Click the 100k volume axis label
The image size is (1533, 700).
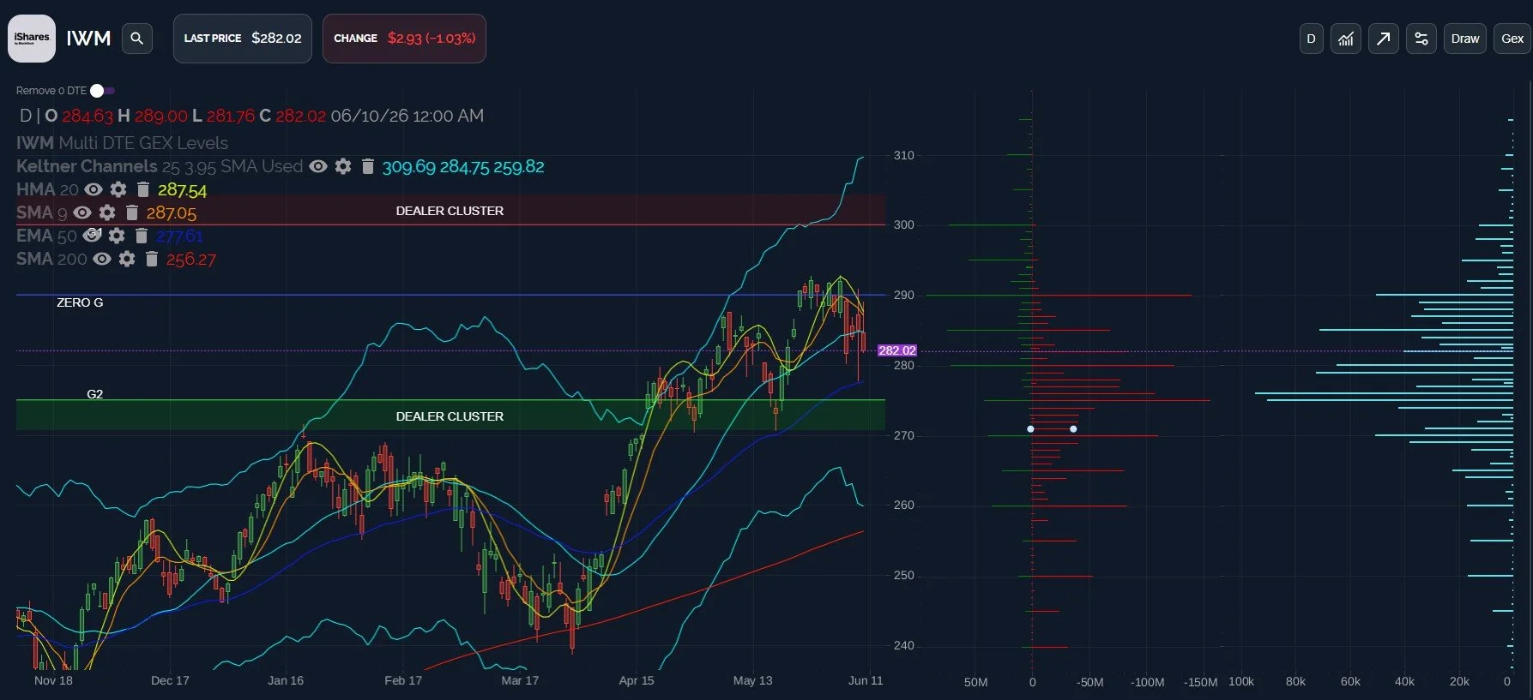pyautogui.click(x=1241, y=682)
